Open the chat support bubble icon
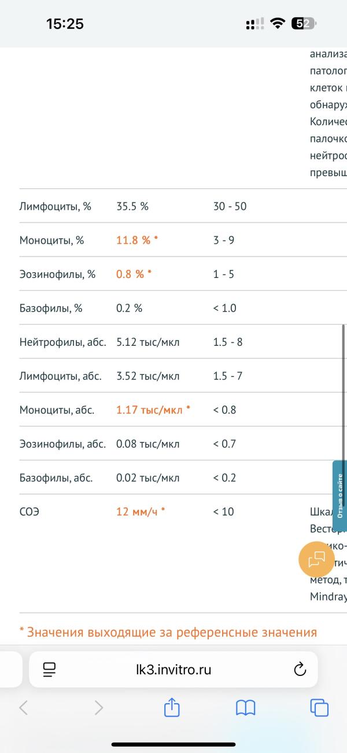This screenshot has width=347, height=753. (317, 559)
